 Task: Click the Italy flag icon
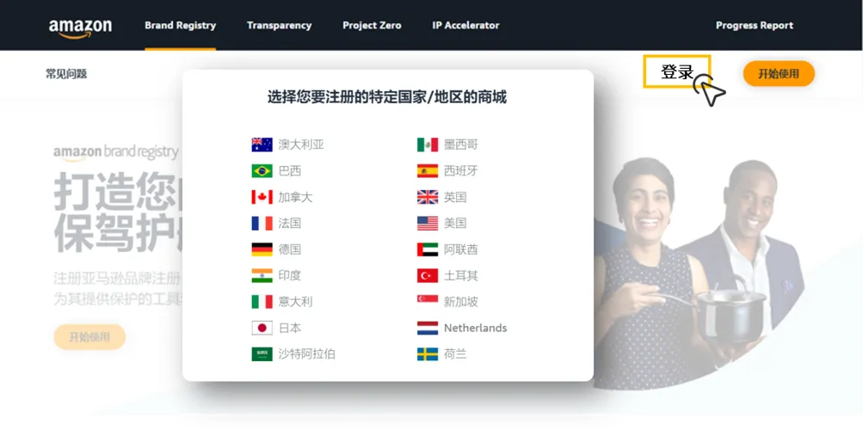[262, 301]
